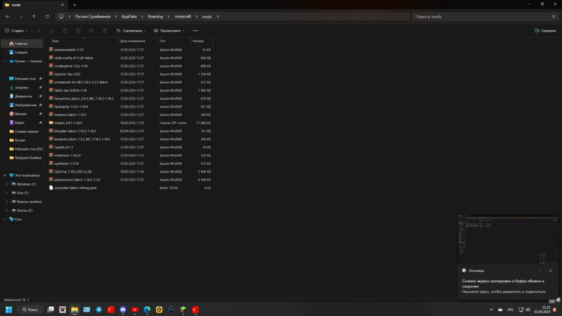Click AppData in the breadcrumb path
Image resolution: width=562 pixels, height=316 pixels.
click(x=129, y=16)
